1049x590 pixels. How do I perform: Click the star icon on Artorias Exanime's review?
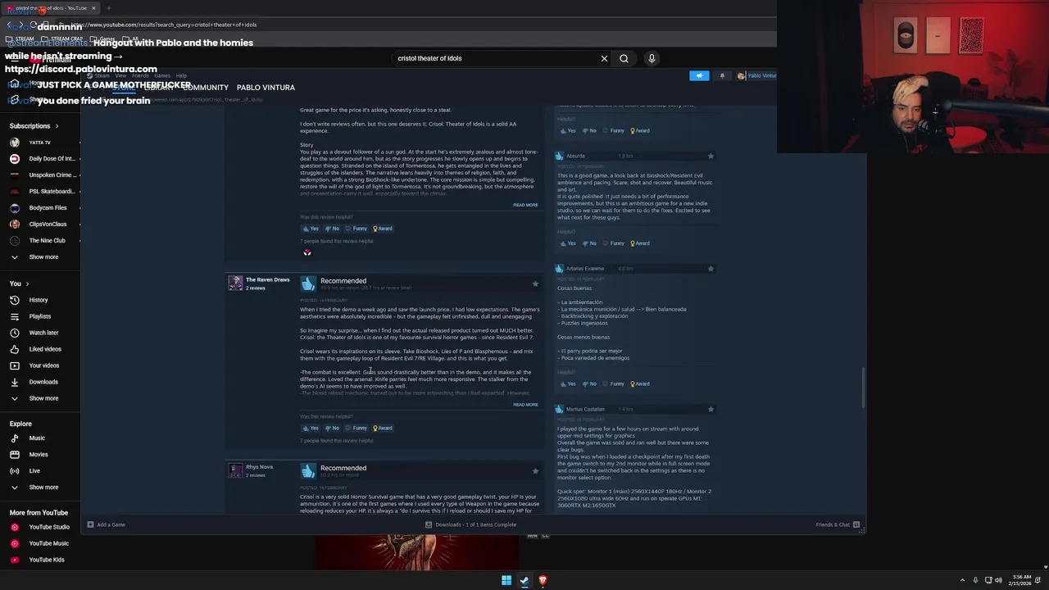[711, 269]
